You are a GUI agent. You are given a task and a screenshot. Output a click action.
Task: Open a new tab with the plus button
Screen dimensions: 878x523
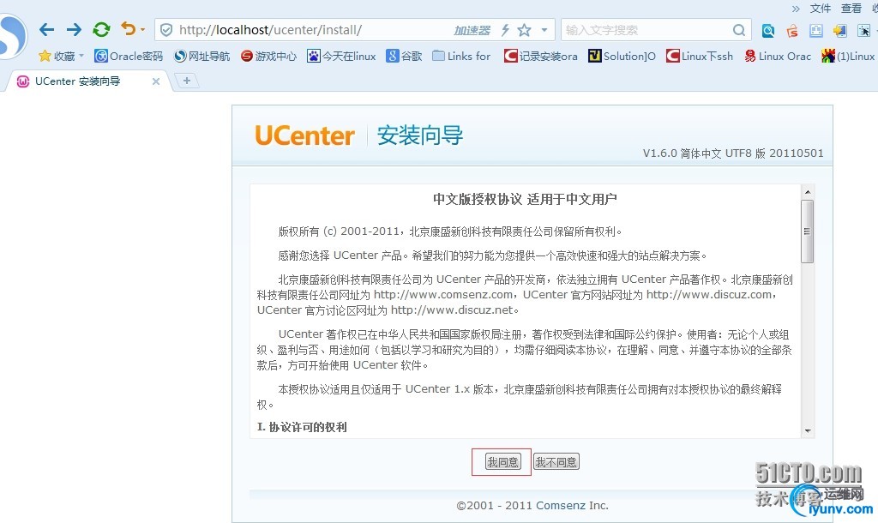[x=187, y=81]
